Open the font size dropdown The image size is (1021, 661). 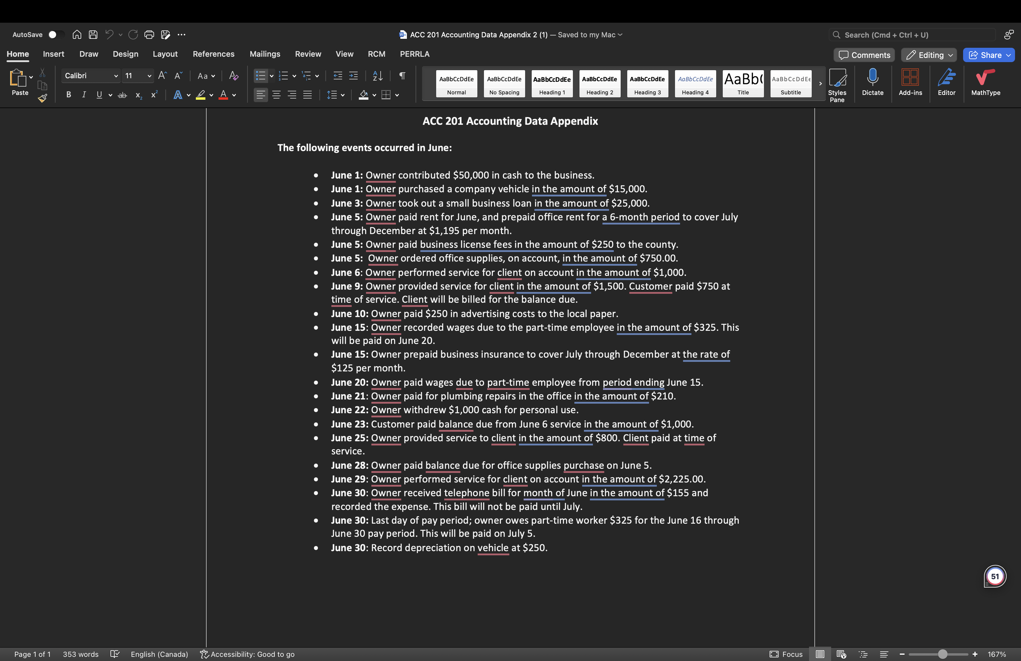pyautogui.click(x=149, y=76)
